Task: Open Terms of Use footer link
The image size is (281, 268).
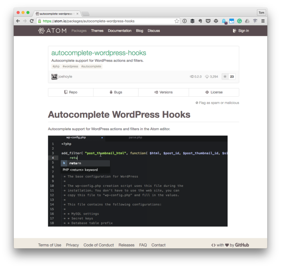Action: pos(50,245)
